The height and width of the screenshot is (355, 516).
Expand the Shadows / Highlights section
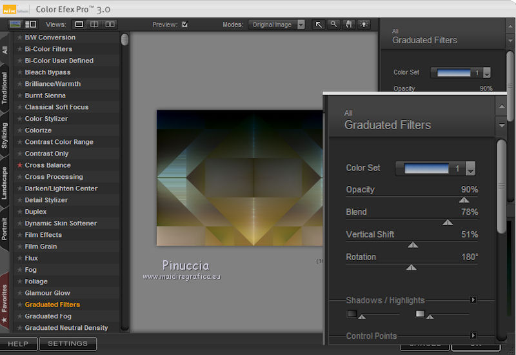pos(473,300)
